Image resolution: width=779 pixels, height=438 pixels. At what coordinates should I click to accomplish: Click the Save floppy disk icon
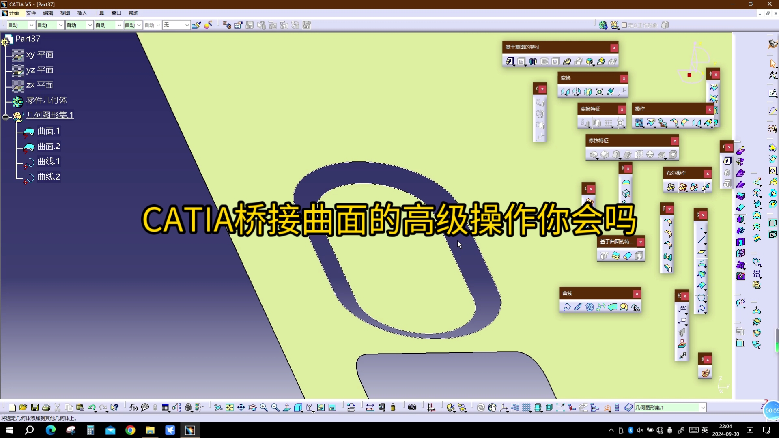tap(35, 407)
